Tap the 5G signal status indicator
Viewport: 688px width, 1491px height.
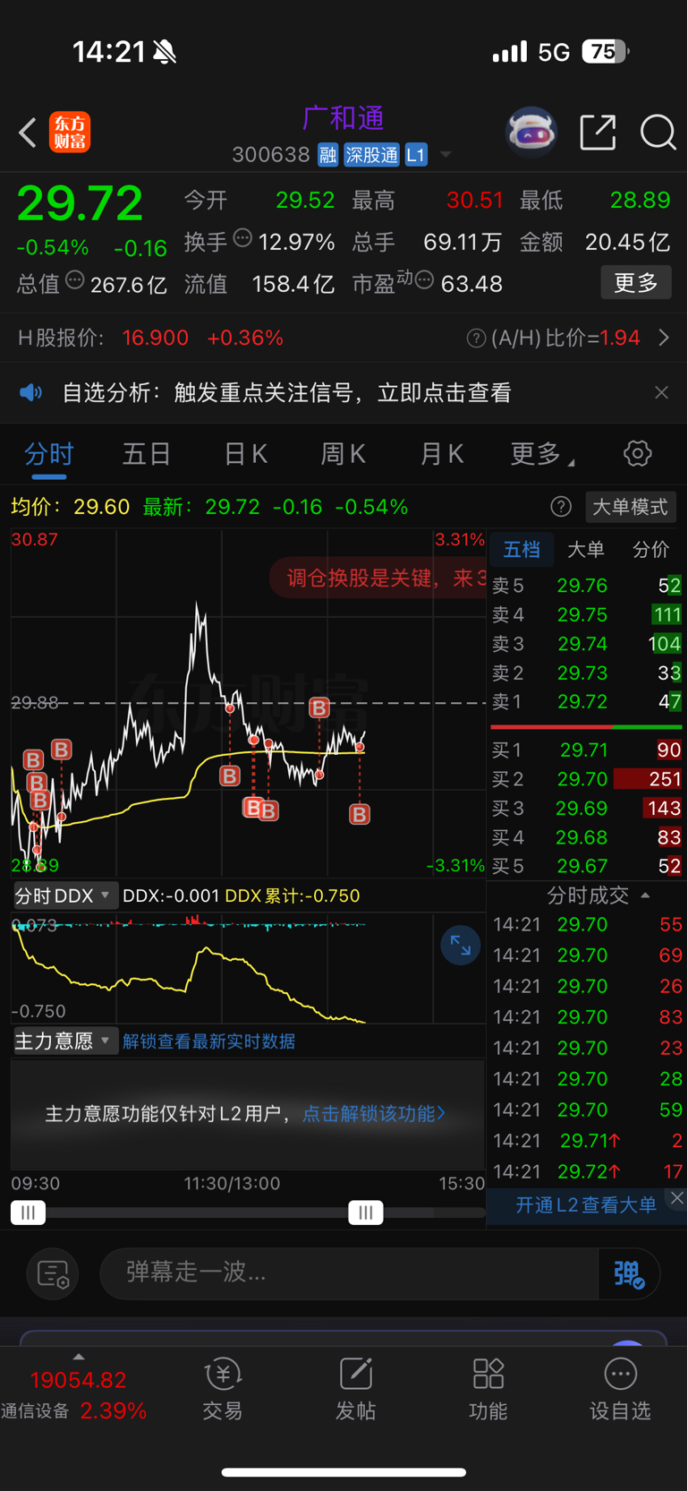pos(554,52)
